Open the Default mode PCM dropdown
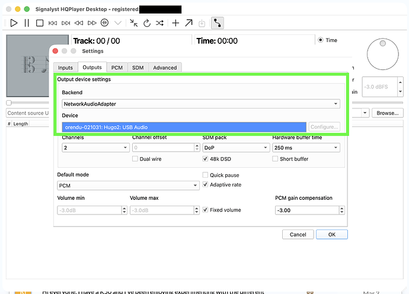409x294 pixels. pos(128,186)
